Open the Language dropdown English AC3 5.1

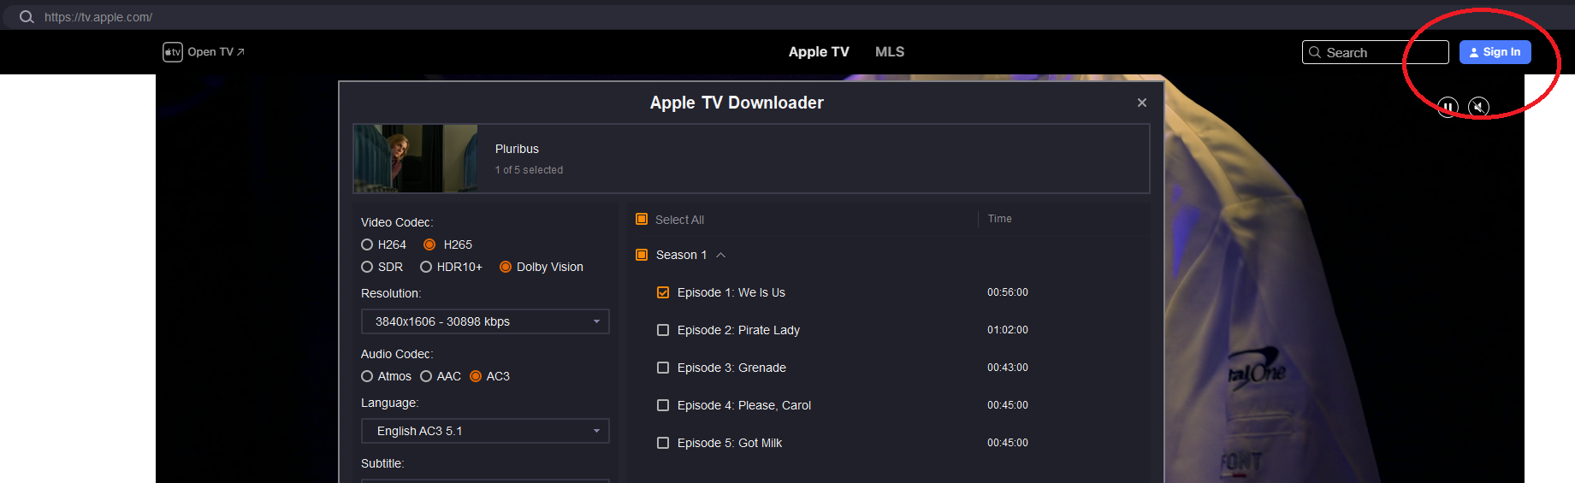coord(486,431)
